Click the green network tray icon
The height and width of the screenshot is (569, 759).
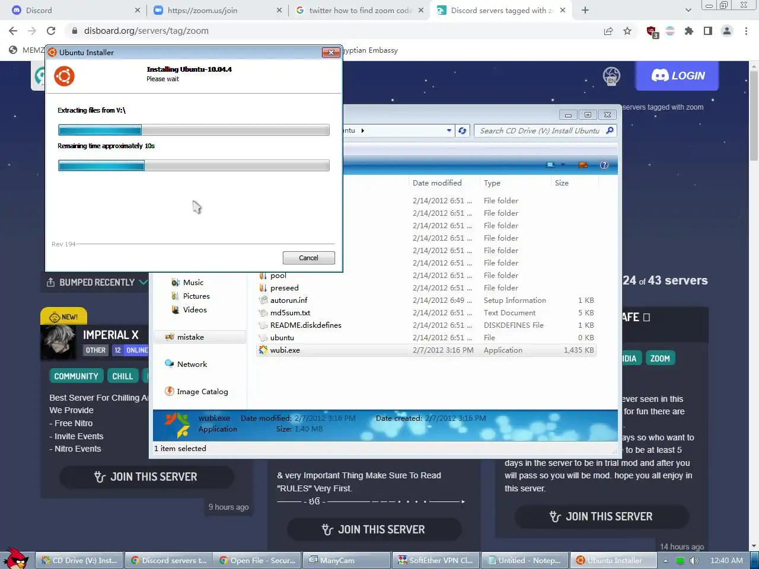coord(680,560)
